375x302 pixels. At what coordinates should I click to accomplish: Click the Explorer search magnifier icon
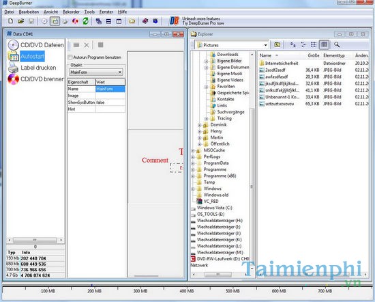[x=337, y=44]
